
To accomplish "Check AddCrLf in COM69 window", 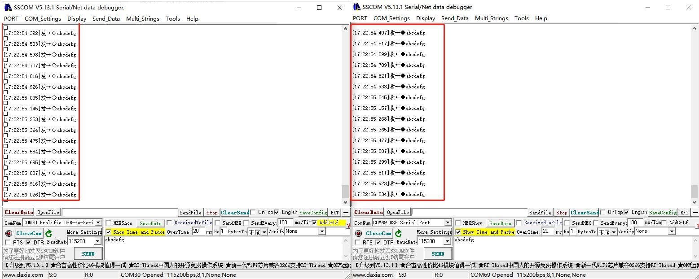I will click(x=664, y=223).
